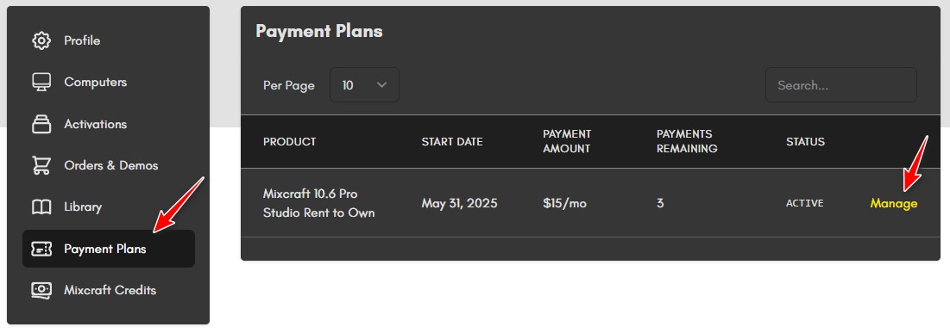Click the Status column header
Image resolution: width=950 pixels, height=333 pixels.
[x=805, y=142]
